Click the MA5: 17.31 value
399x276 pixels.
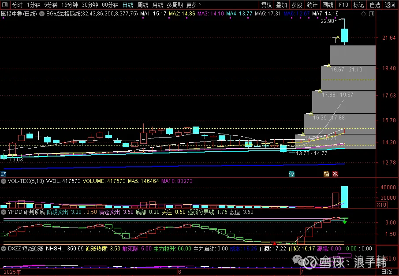click(x=268, y=14)
